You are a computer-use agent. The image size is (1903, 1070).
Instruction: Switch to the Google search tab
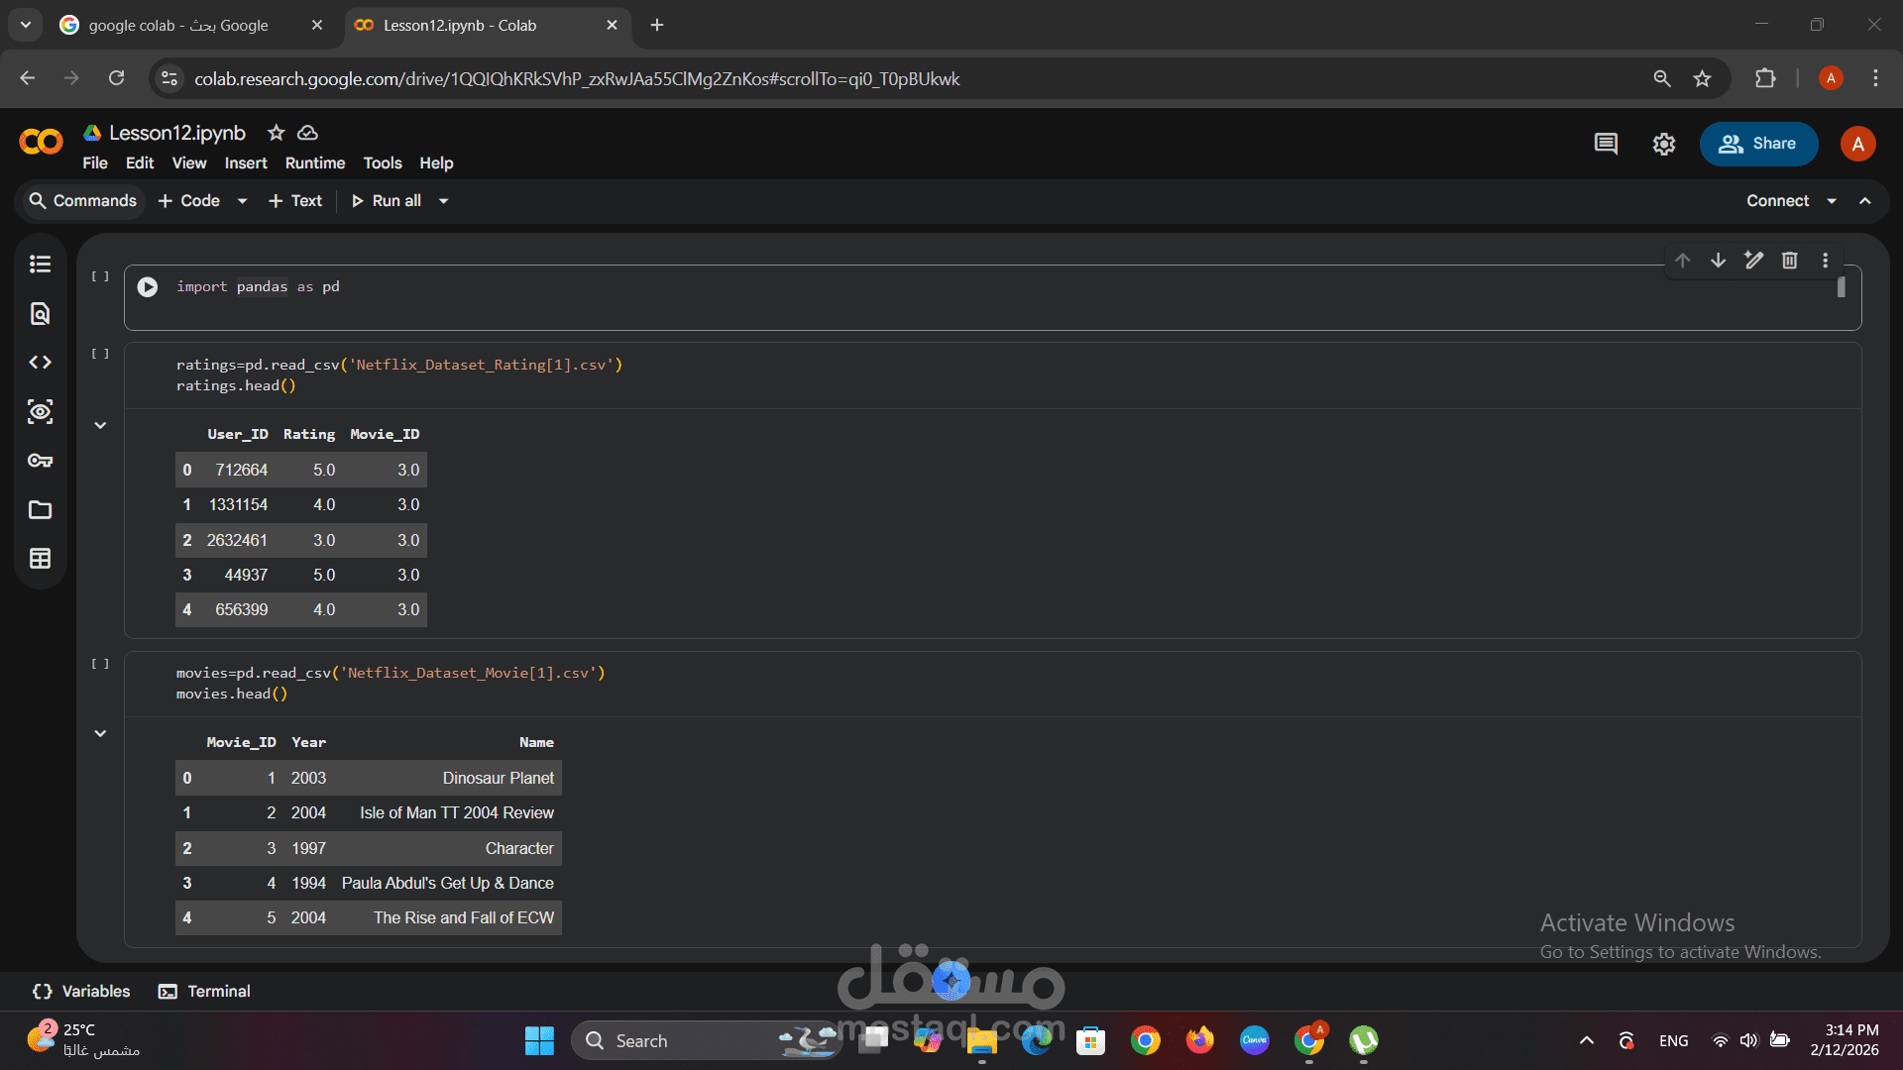click(x=178, y=26)
